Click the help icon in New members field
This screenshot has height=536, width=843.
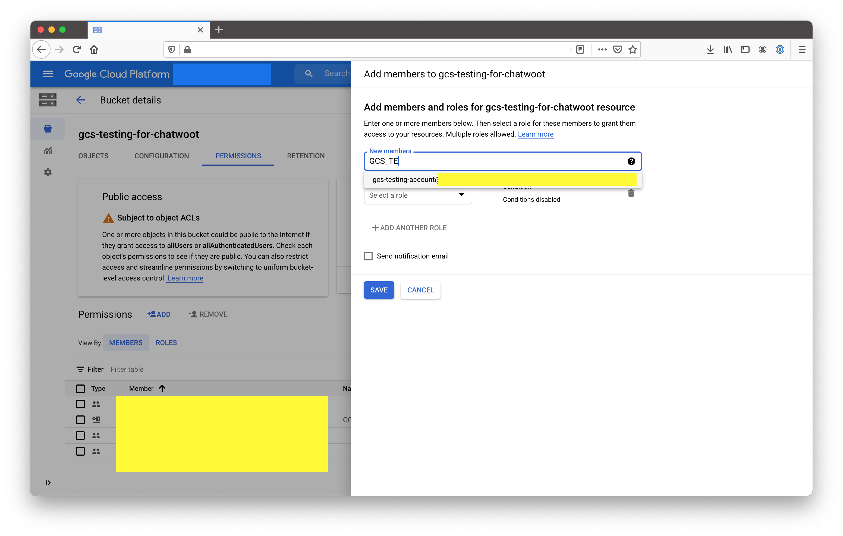(x=631, y=161)
